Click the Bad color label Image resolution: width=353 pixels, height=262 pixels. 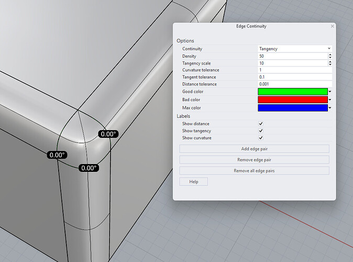tap(191, 100)
